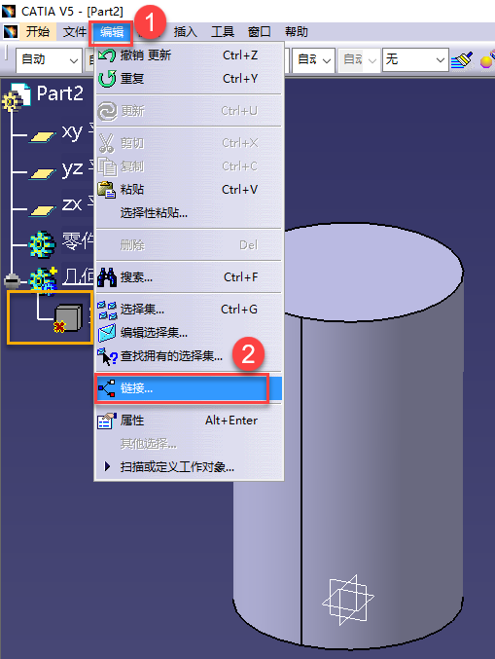This screenshot has width=495, height=659.
Task: Open the 工具 menu
Action: 222,32
